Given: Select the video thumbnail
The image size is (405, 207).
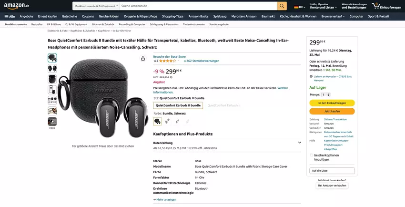Looking at the screenshot, I should click(x=52, y=122).
